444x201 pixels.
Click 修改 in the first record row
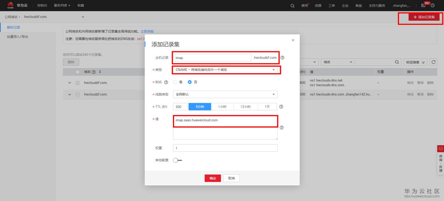[410, 83]
